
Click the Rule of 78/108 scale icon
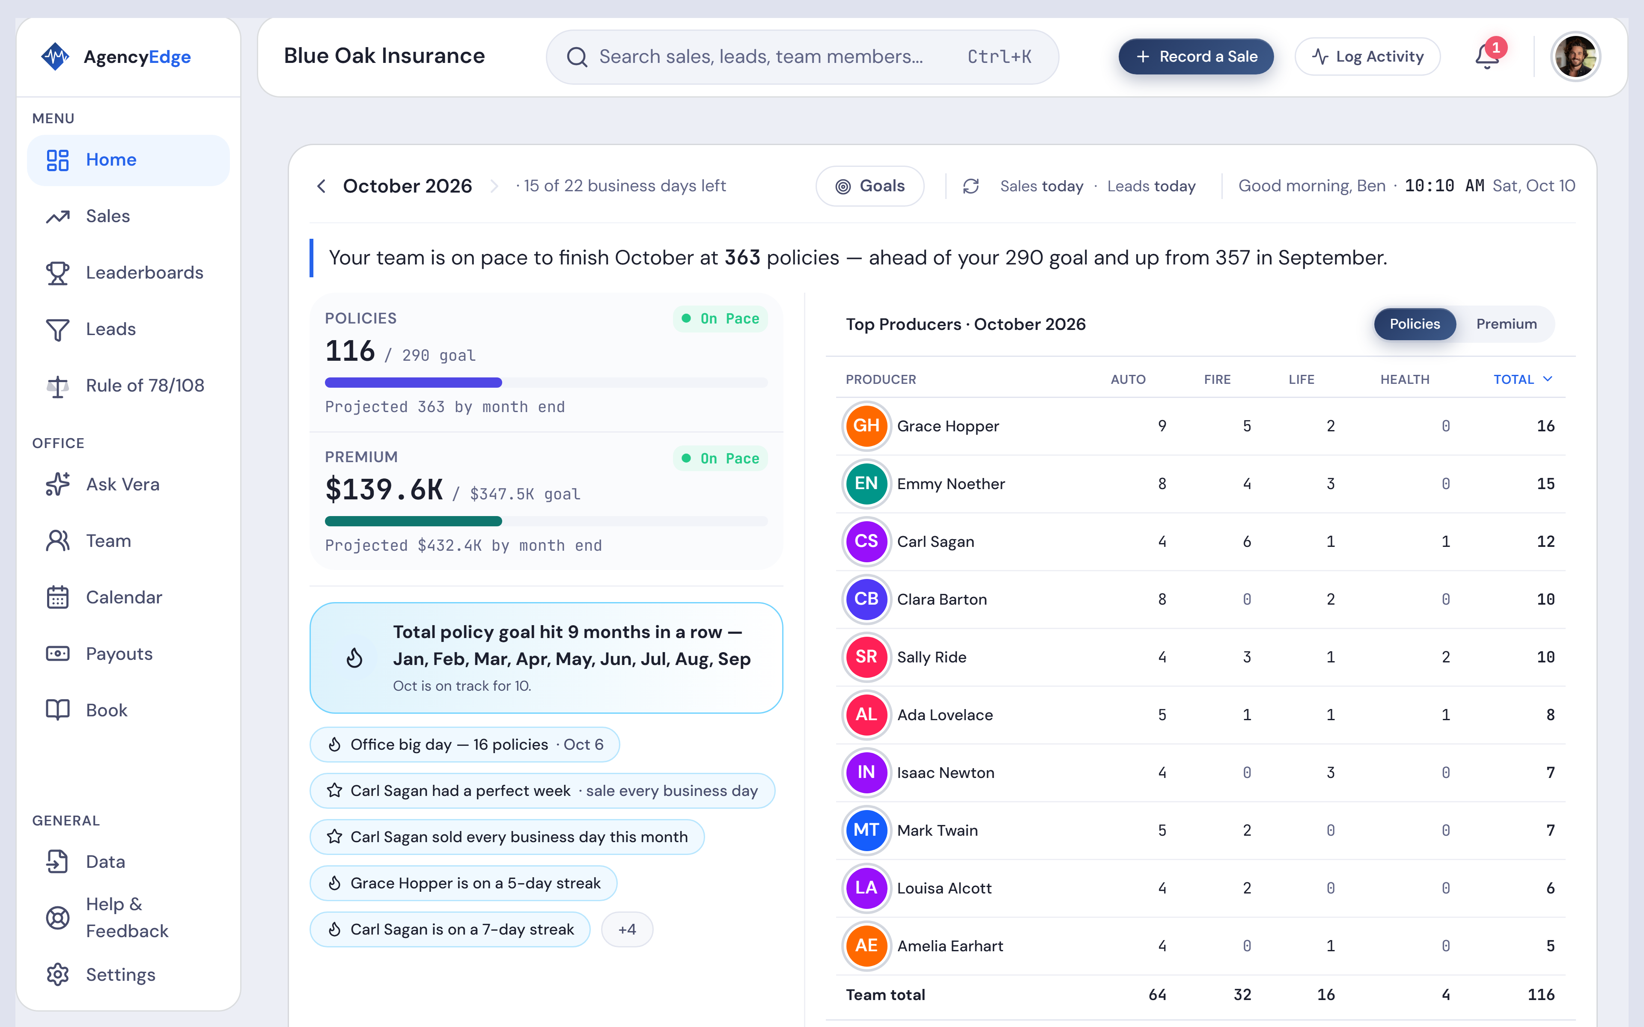click(x=58, y=386)
